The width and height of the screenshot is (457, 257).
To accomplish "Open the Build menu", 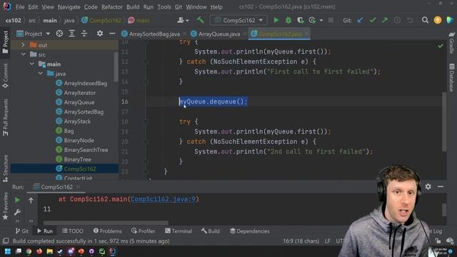I will click(133, 6).
